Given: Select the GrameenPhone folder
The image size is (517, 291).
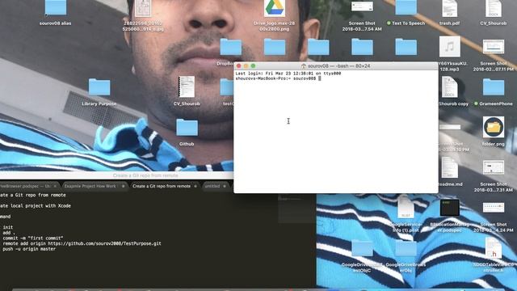Looking at the screenshot, I should (x=494, y=87).
